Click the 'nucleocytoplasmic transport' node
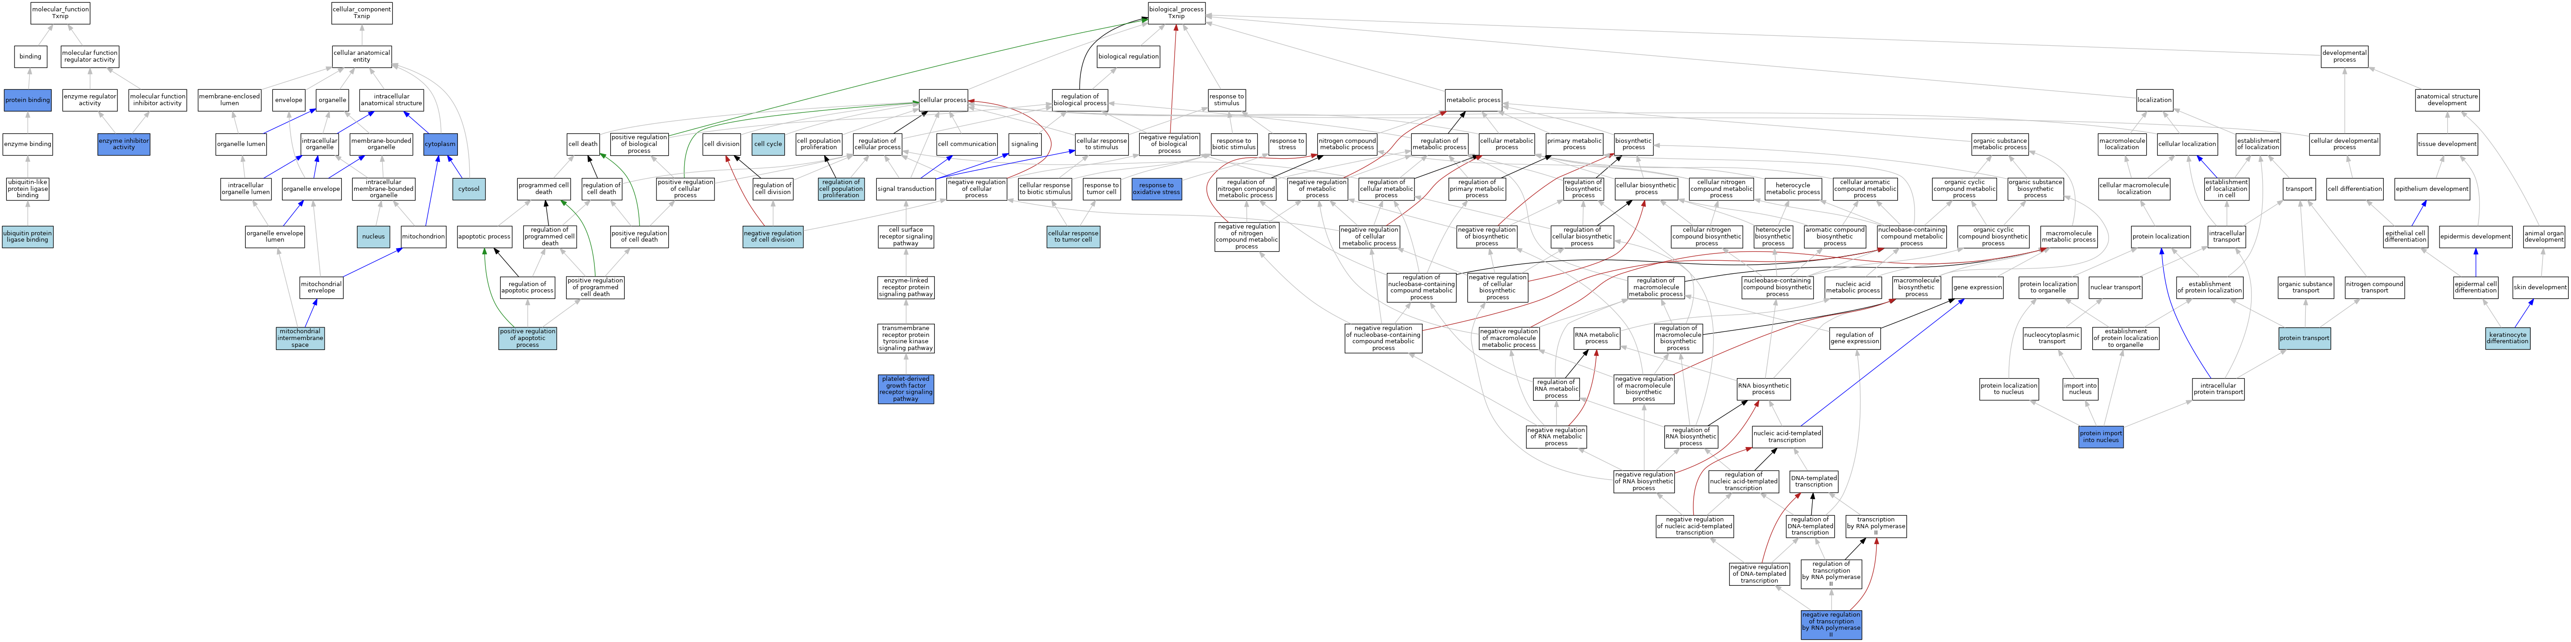Image resolution: width=2571 pixels, height=642 pixels. 2052,339
